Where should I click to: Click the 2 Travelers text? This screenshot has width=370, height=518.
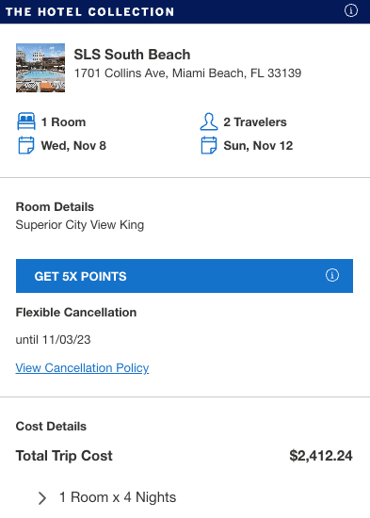tap(255, 122)
